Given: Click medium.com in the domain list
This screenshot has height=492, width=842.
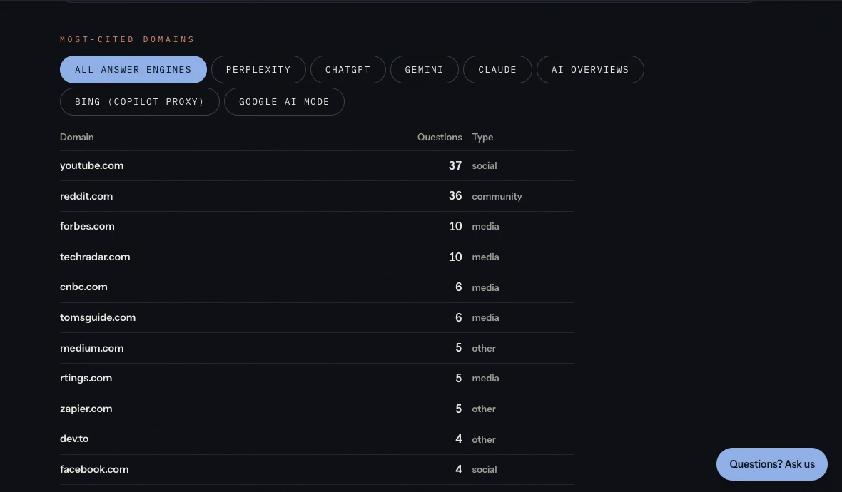Looking at the screenshot, I should click(x=92, y=348).
